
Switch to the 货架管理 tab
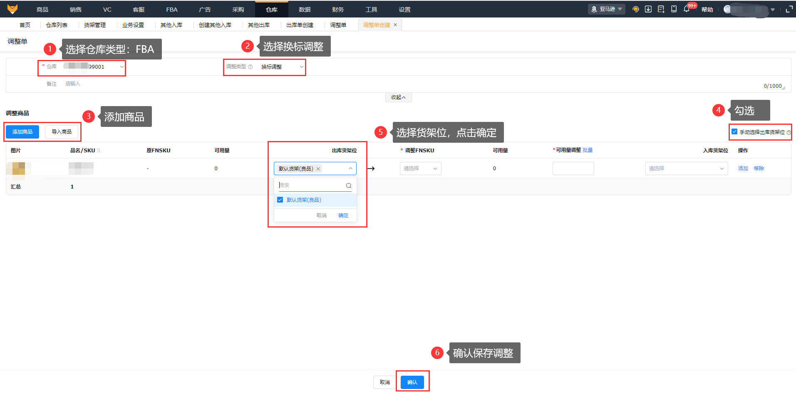pyautogui.click(x=95, y=25)
